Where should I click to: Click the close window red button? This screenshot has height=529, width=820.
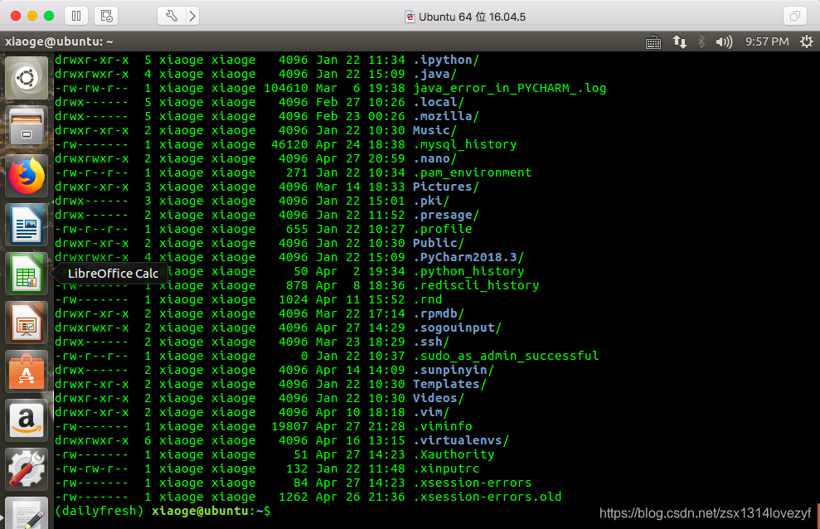tap(16, 17)
